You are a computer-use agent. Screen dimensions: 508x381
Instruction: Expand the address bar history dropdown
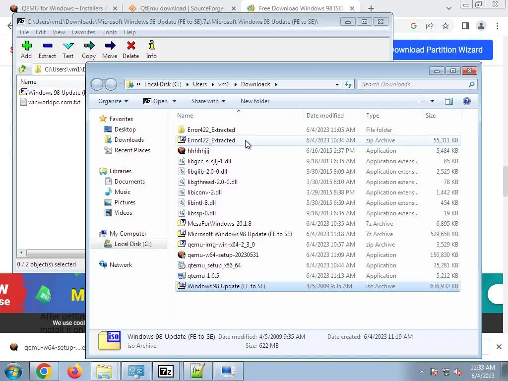pos(337,84)
